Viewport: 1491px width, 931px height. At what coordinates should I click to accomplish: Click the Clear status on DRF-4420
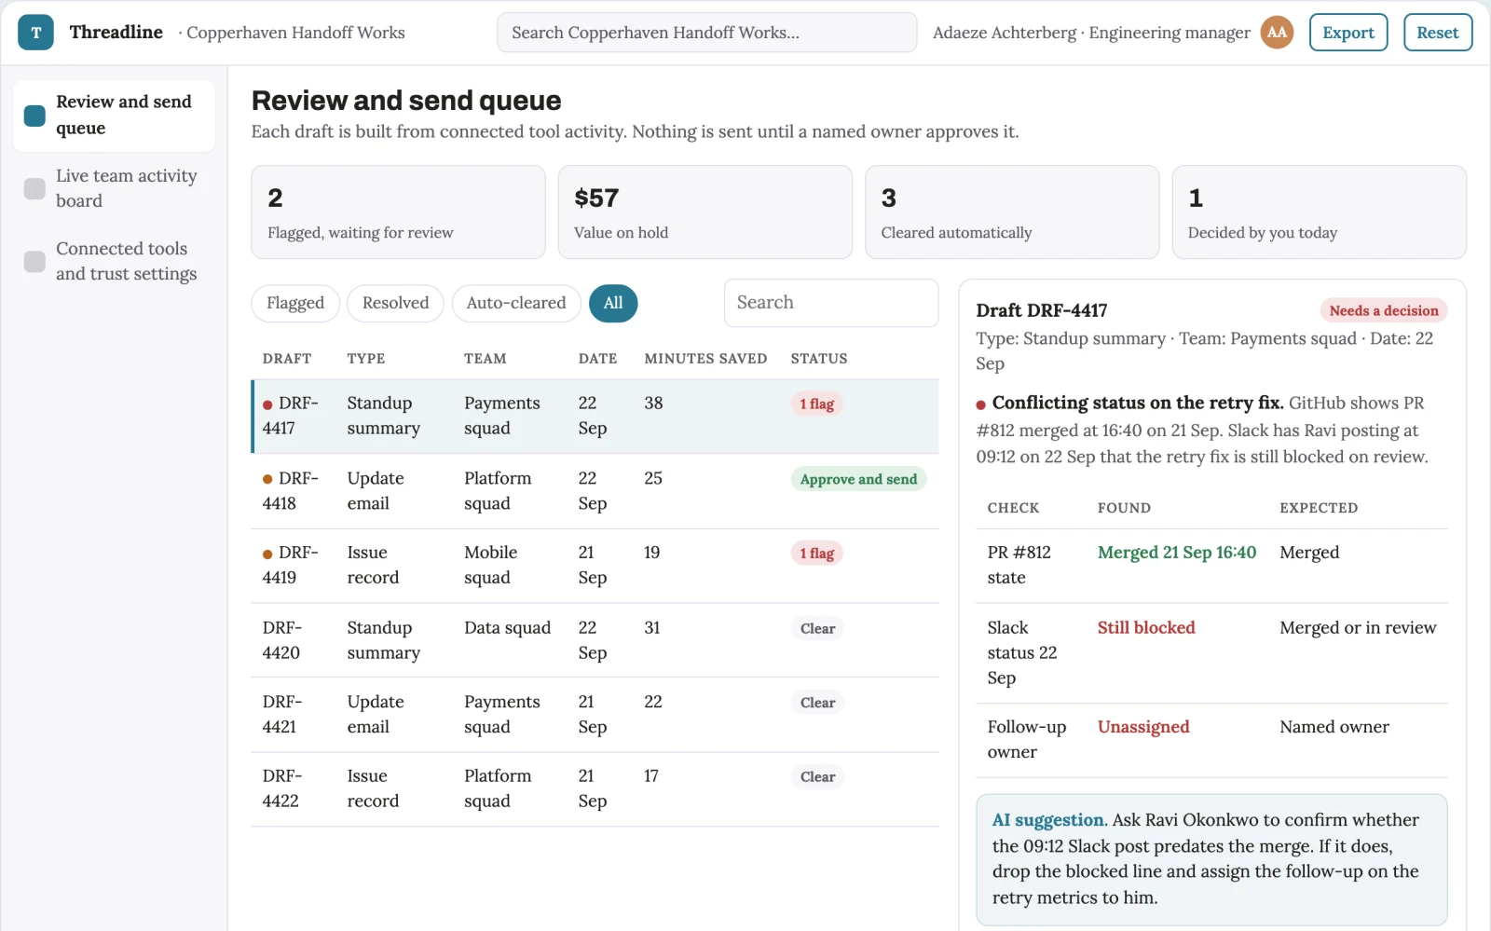[817, 628]
